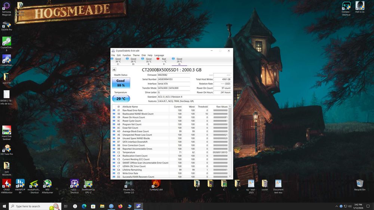Screen dimensions: 374x210
Task: Open Microsoft Edge from the taskbar
Action: point(84,206)
